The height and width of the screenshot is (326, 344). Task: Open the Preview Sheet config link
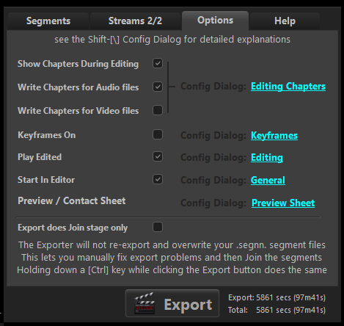(283, 203)
